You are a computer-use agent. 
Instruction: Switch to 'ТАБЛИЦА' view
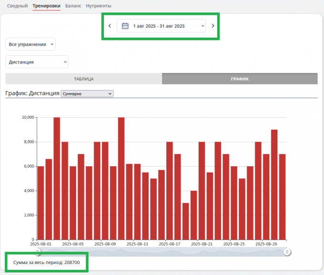[84, 79]
